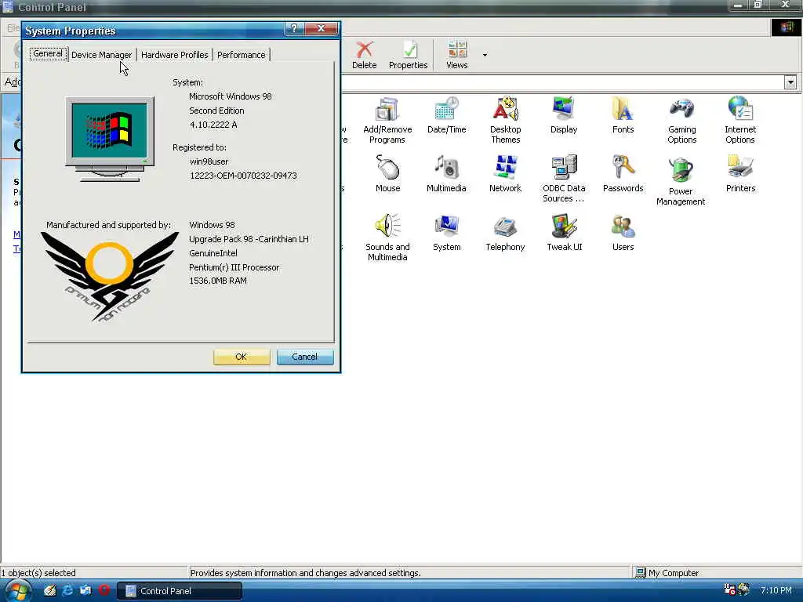Switch to the Hardware Profiles tab
Screen dimensions: 803x602
(175, 55)
